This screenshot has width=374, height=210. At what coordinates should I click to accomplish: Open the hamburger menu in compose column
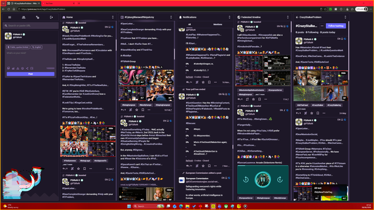(9, 17)
